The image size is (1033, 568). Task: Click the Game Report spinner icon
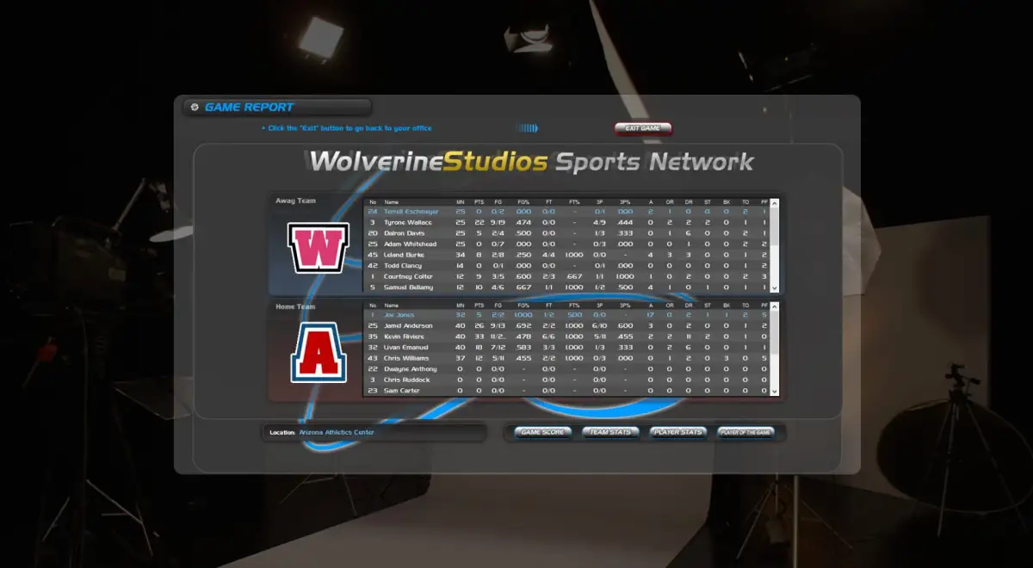[193, 107]
